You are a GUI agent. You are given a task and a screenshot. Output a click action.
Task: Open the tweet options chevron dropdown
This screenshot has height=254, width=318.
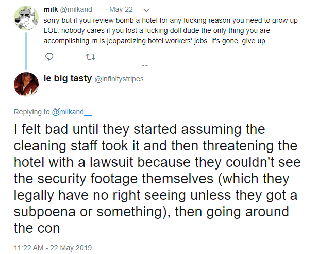tap(146, 10)
